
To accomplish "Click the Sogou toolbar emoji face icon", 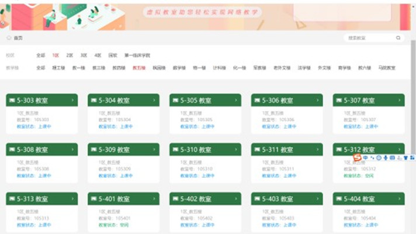I will click(x=379, y=158).
